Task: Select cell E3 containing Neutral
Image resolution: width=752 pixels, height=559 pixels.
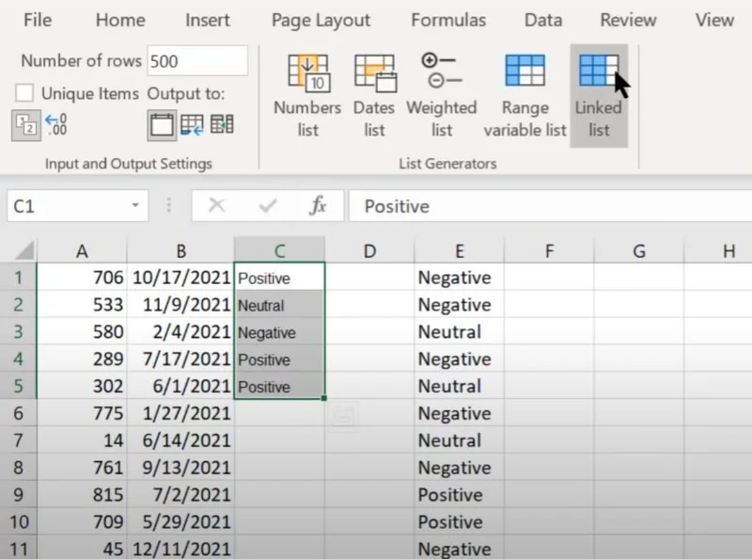Action: (x=459, y=331)
